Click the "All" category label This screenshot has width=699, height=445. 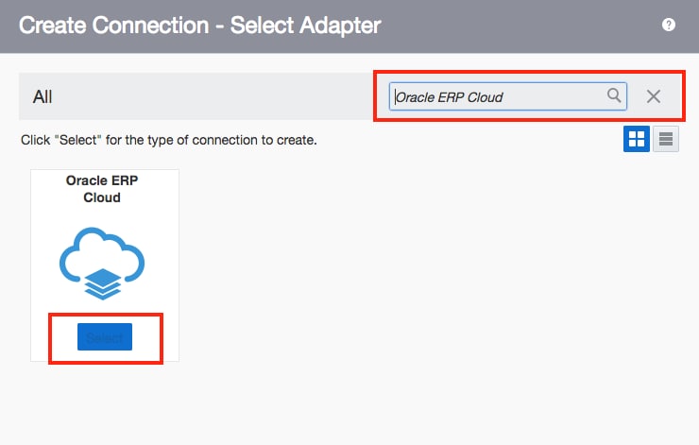43,96
